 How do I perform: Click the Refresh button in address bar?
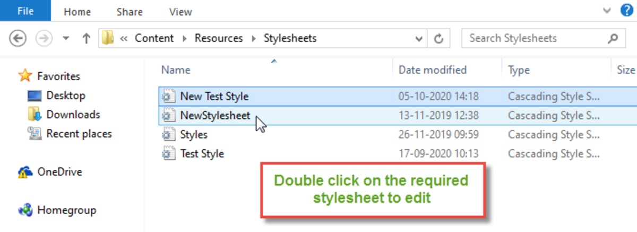[x=438, y=38]
